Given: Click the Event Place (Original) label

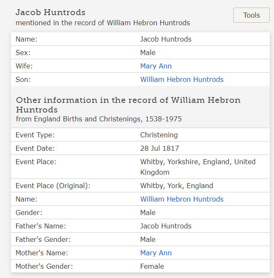Looking at the screenshot, I should point(53,186).
